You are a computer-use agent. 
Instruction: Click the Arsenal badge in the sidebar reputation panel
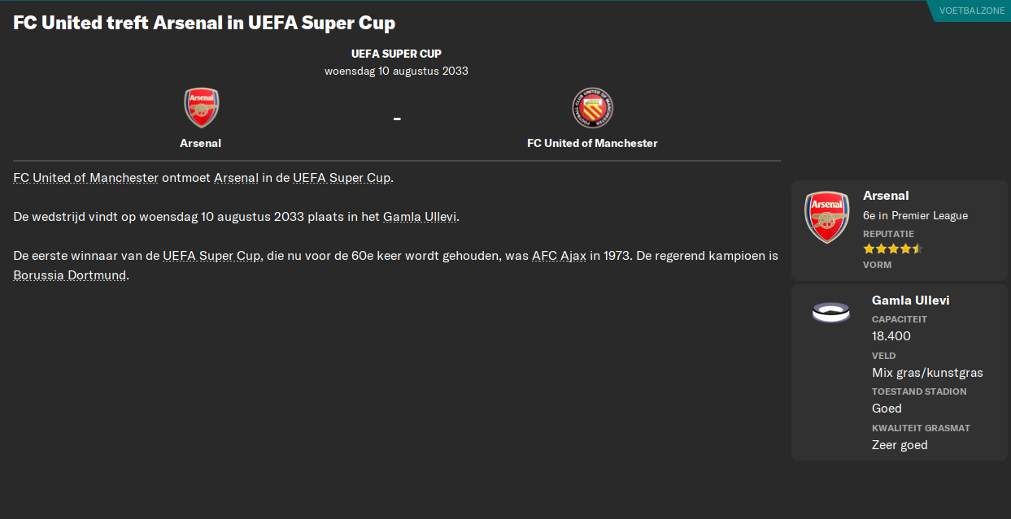[x=827, y=216]
